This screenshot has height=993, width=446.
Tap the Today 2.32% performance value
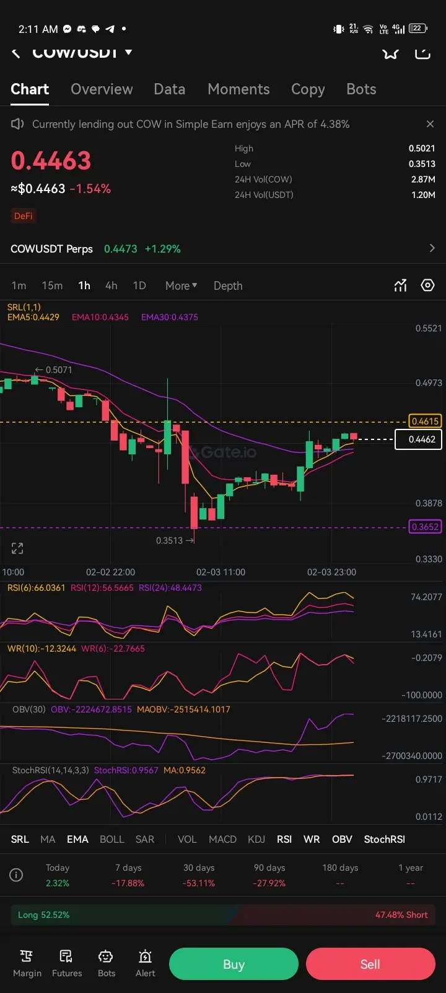58,883
